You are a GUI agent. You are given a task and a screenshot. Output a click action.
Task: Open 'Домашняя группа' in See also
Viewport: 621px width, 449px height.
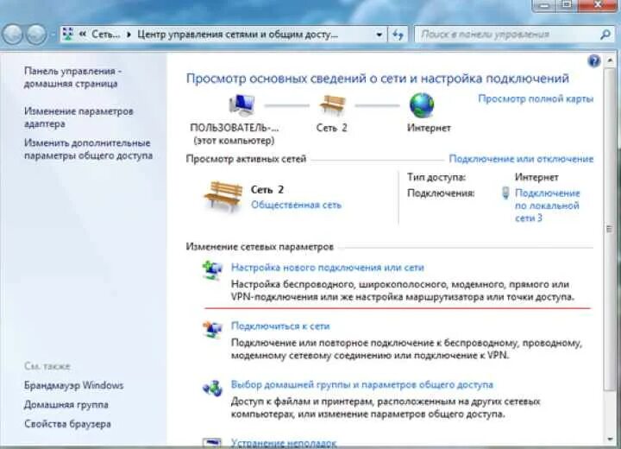pos(66,405)
